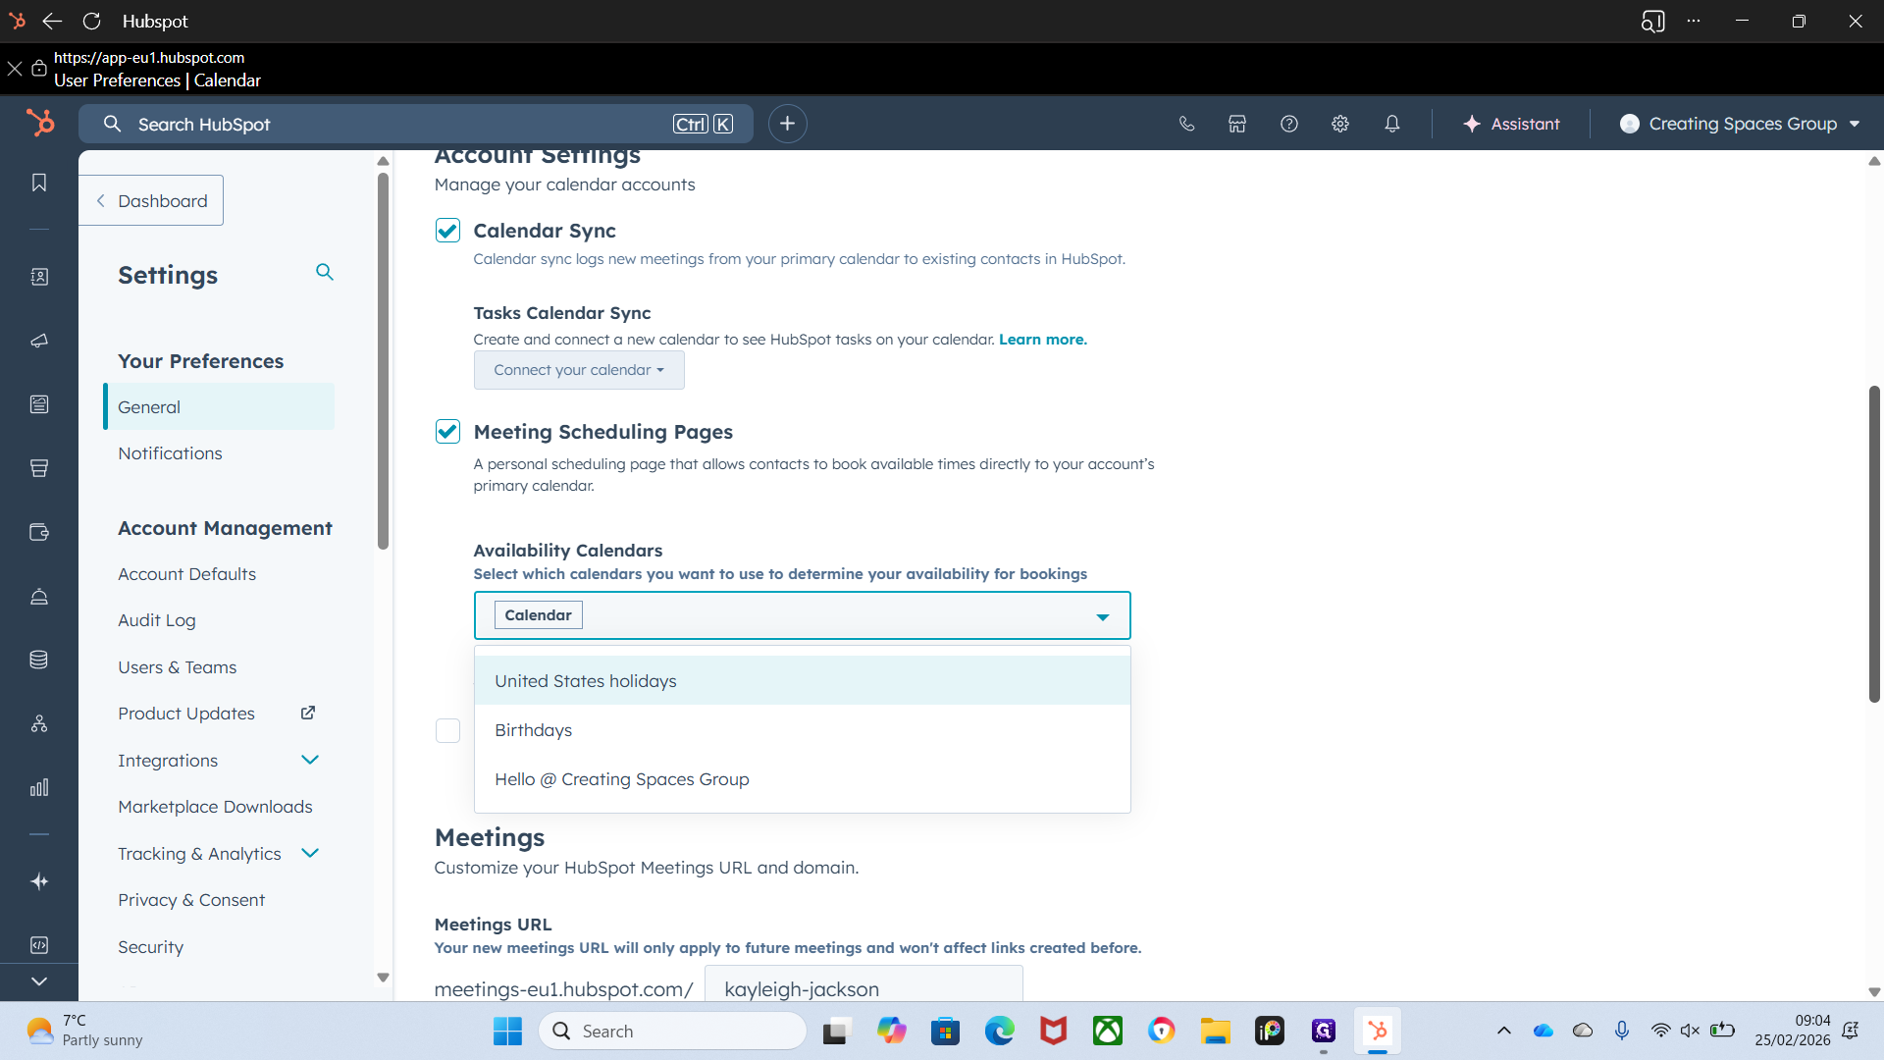The height and width of the screenshot is (1060, 1884).
Task: Expand the left rail with the bottom chevron
Action: click(39, 981)
